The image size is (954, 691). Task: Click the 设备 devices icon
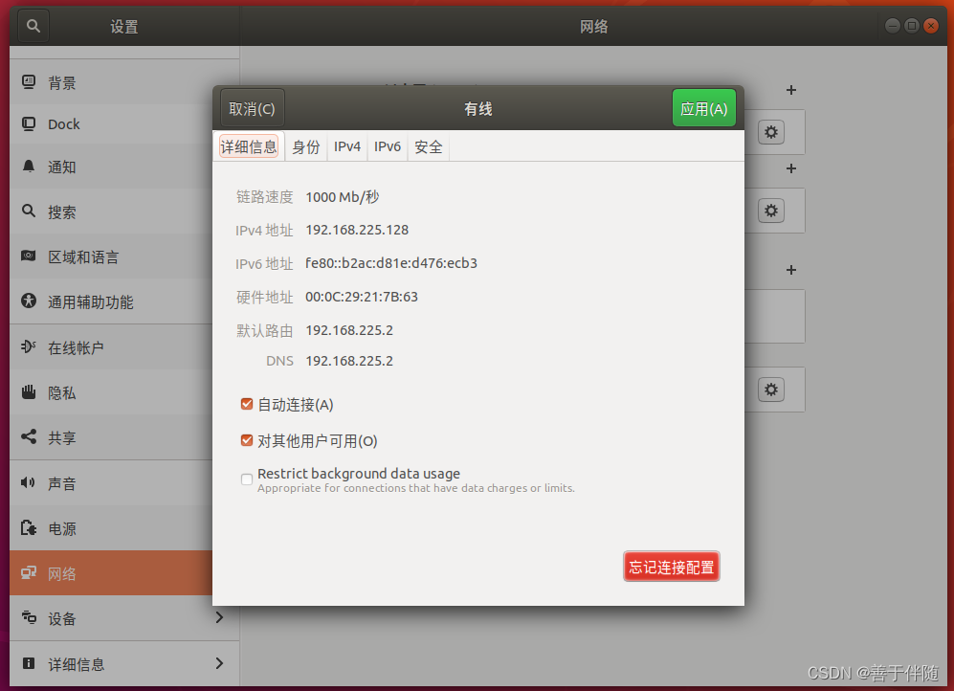pyautogui.click(x=29, y=617)
